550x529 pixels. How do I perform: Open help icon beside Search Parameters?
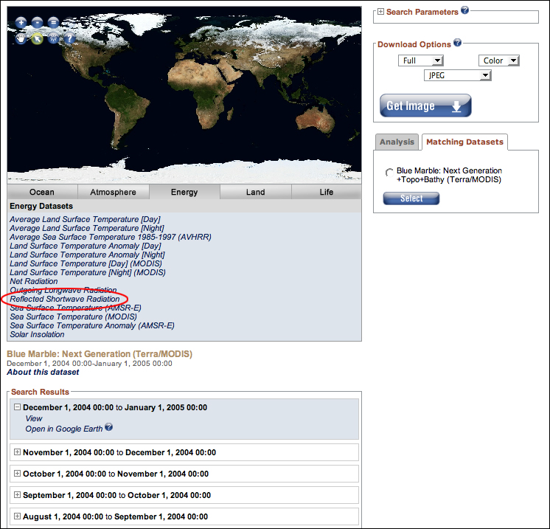(x=464, y=11)
